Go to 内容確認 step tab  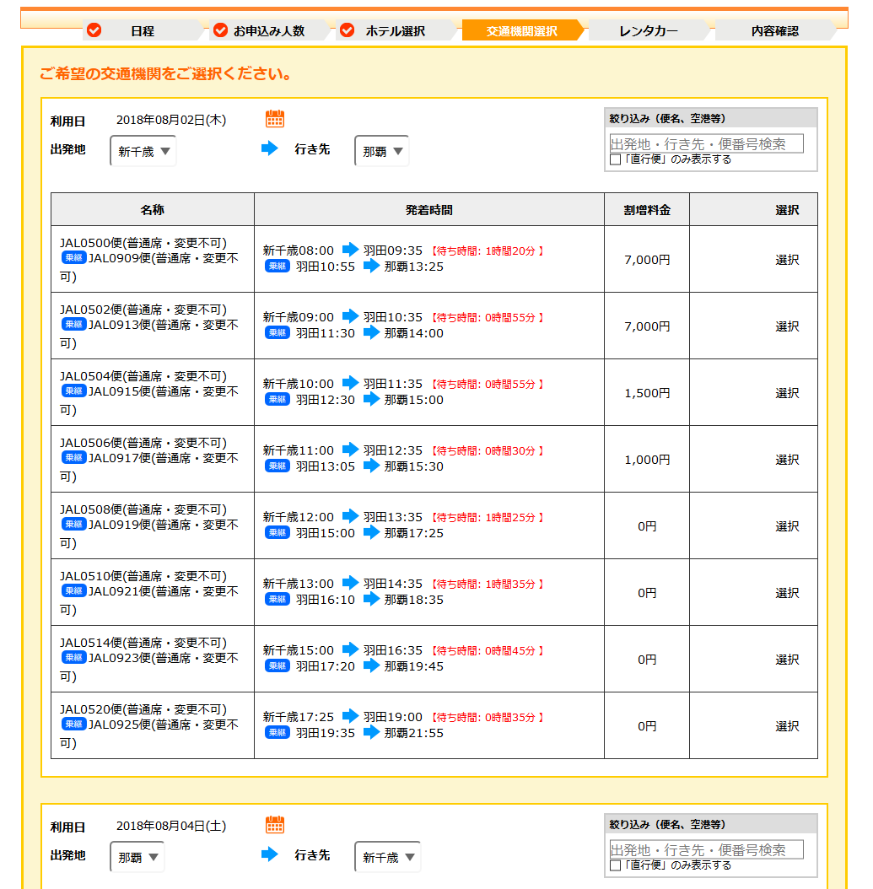point(775,30)
